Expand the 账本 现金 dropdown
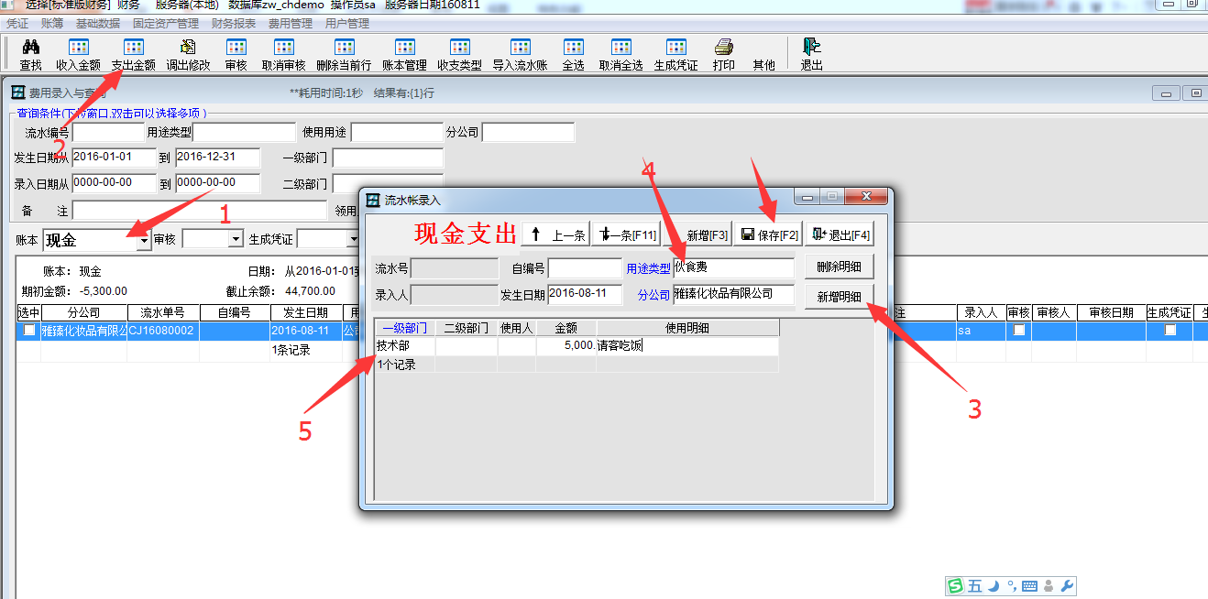 (143, 241)
